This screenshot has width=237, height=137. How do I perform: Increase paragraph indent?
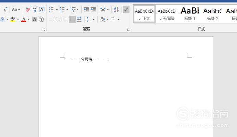[x=93, y=10]
